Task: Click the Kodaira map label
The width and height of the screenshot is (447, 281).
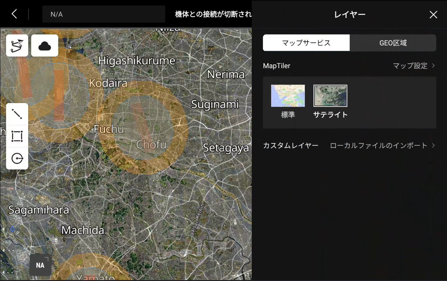Action: click(x=108, y=83)
